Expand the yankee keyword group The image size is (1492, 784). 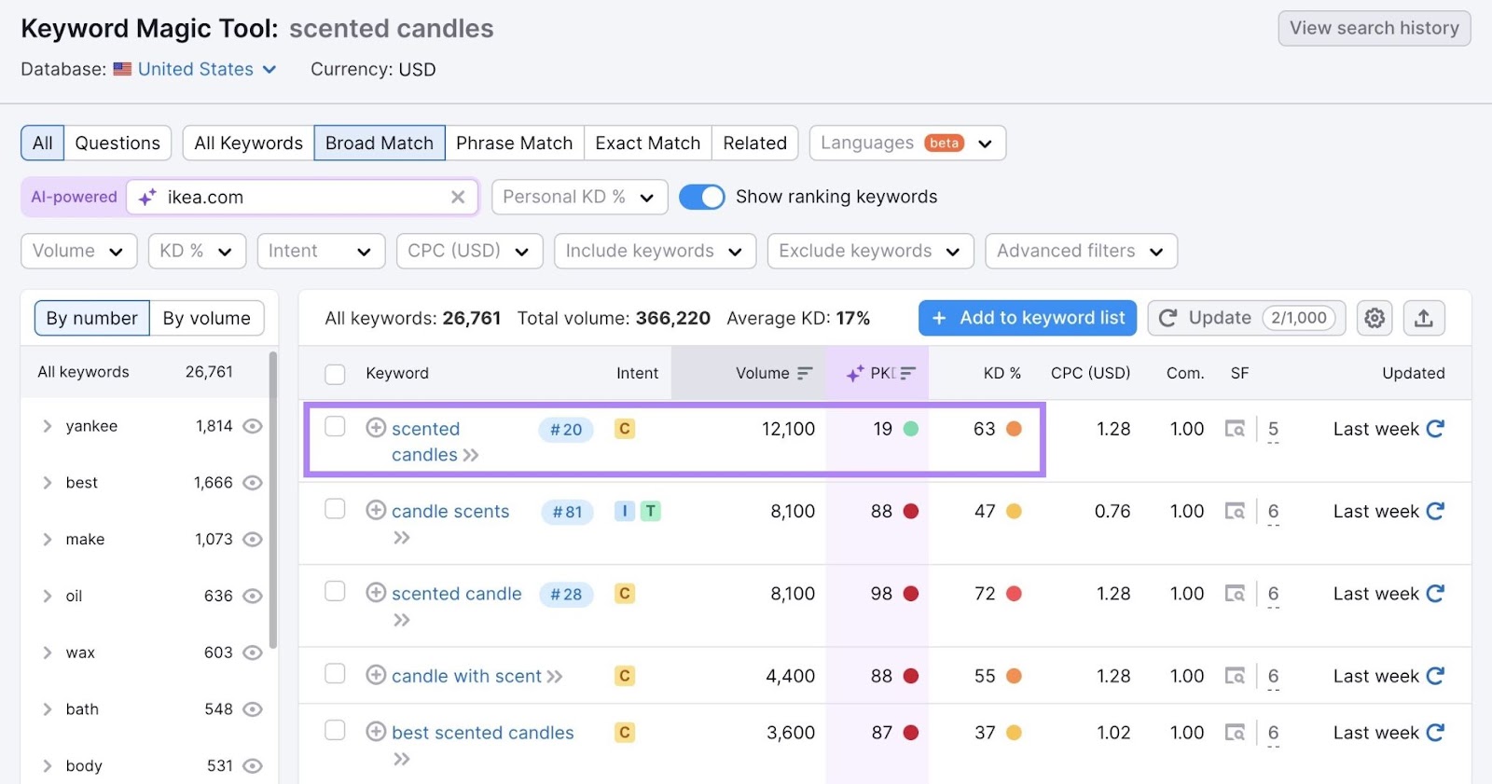[x=48, y=426]
